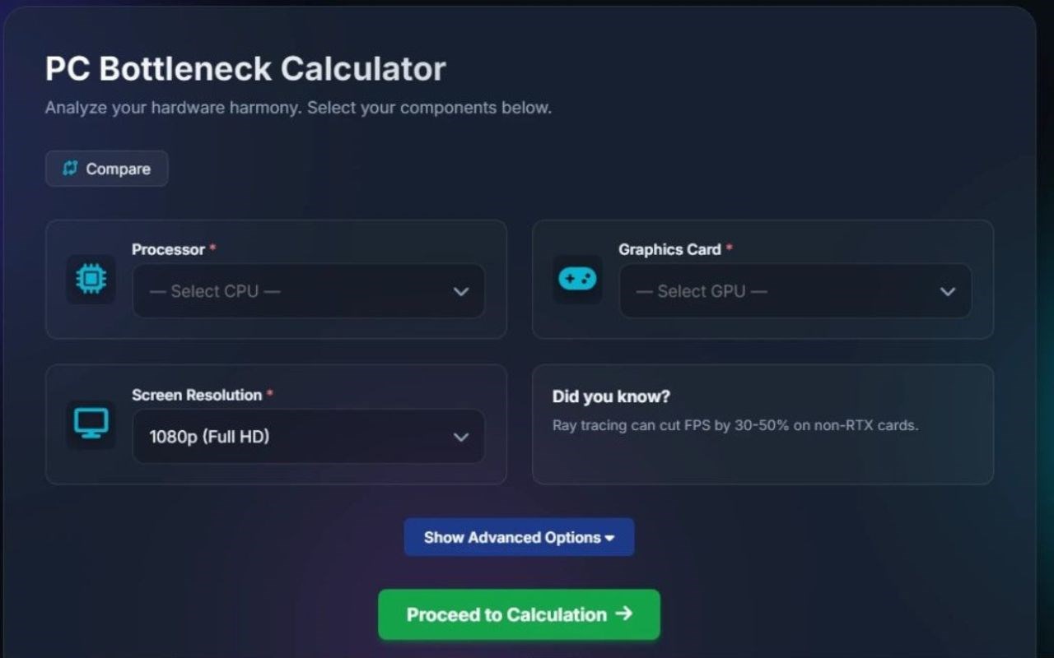Click the Did you know? tip card
Image resolution: width=1054 pixels, height=658 pixels.
pyautogui.click(x=763, y=424)
